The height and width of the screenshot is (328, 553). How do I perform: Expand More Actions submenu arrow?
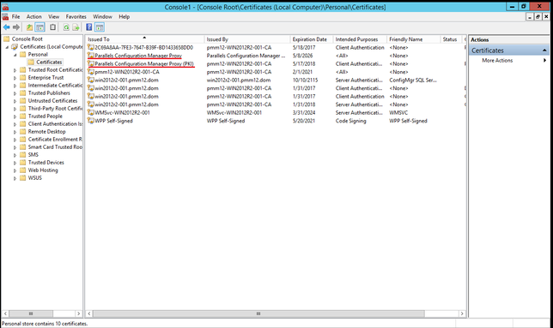tap(545, 61)
